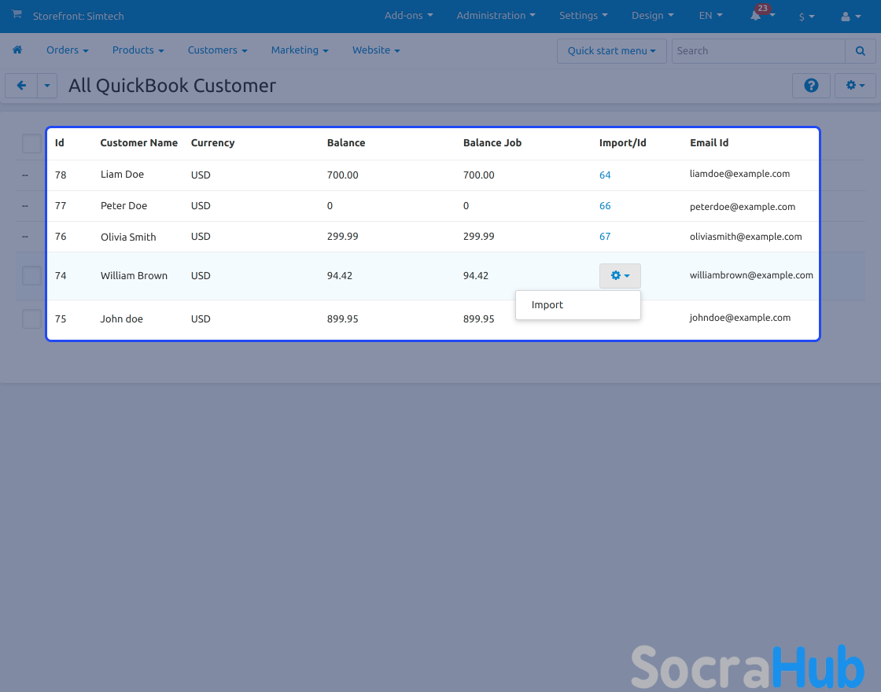Click the home icon in navigation bar
Screen dimensions: 881x692
click(x=17, y=50)
